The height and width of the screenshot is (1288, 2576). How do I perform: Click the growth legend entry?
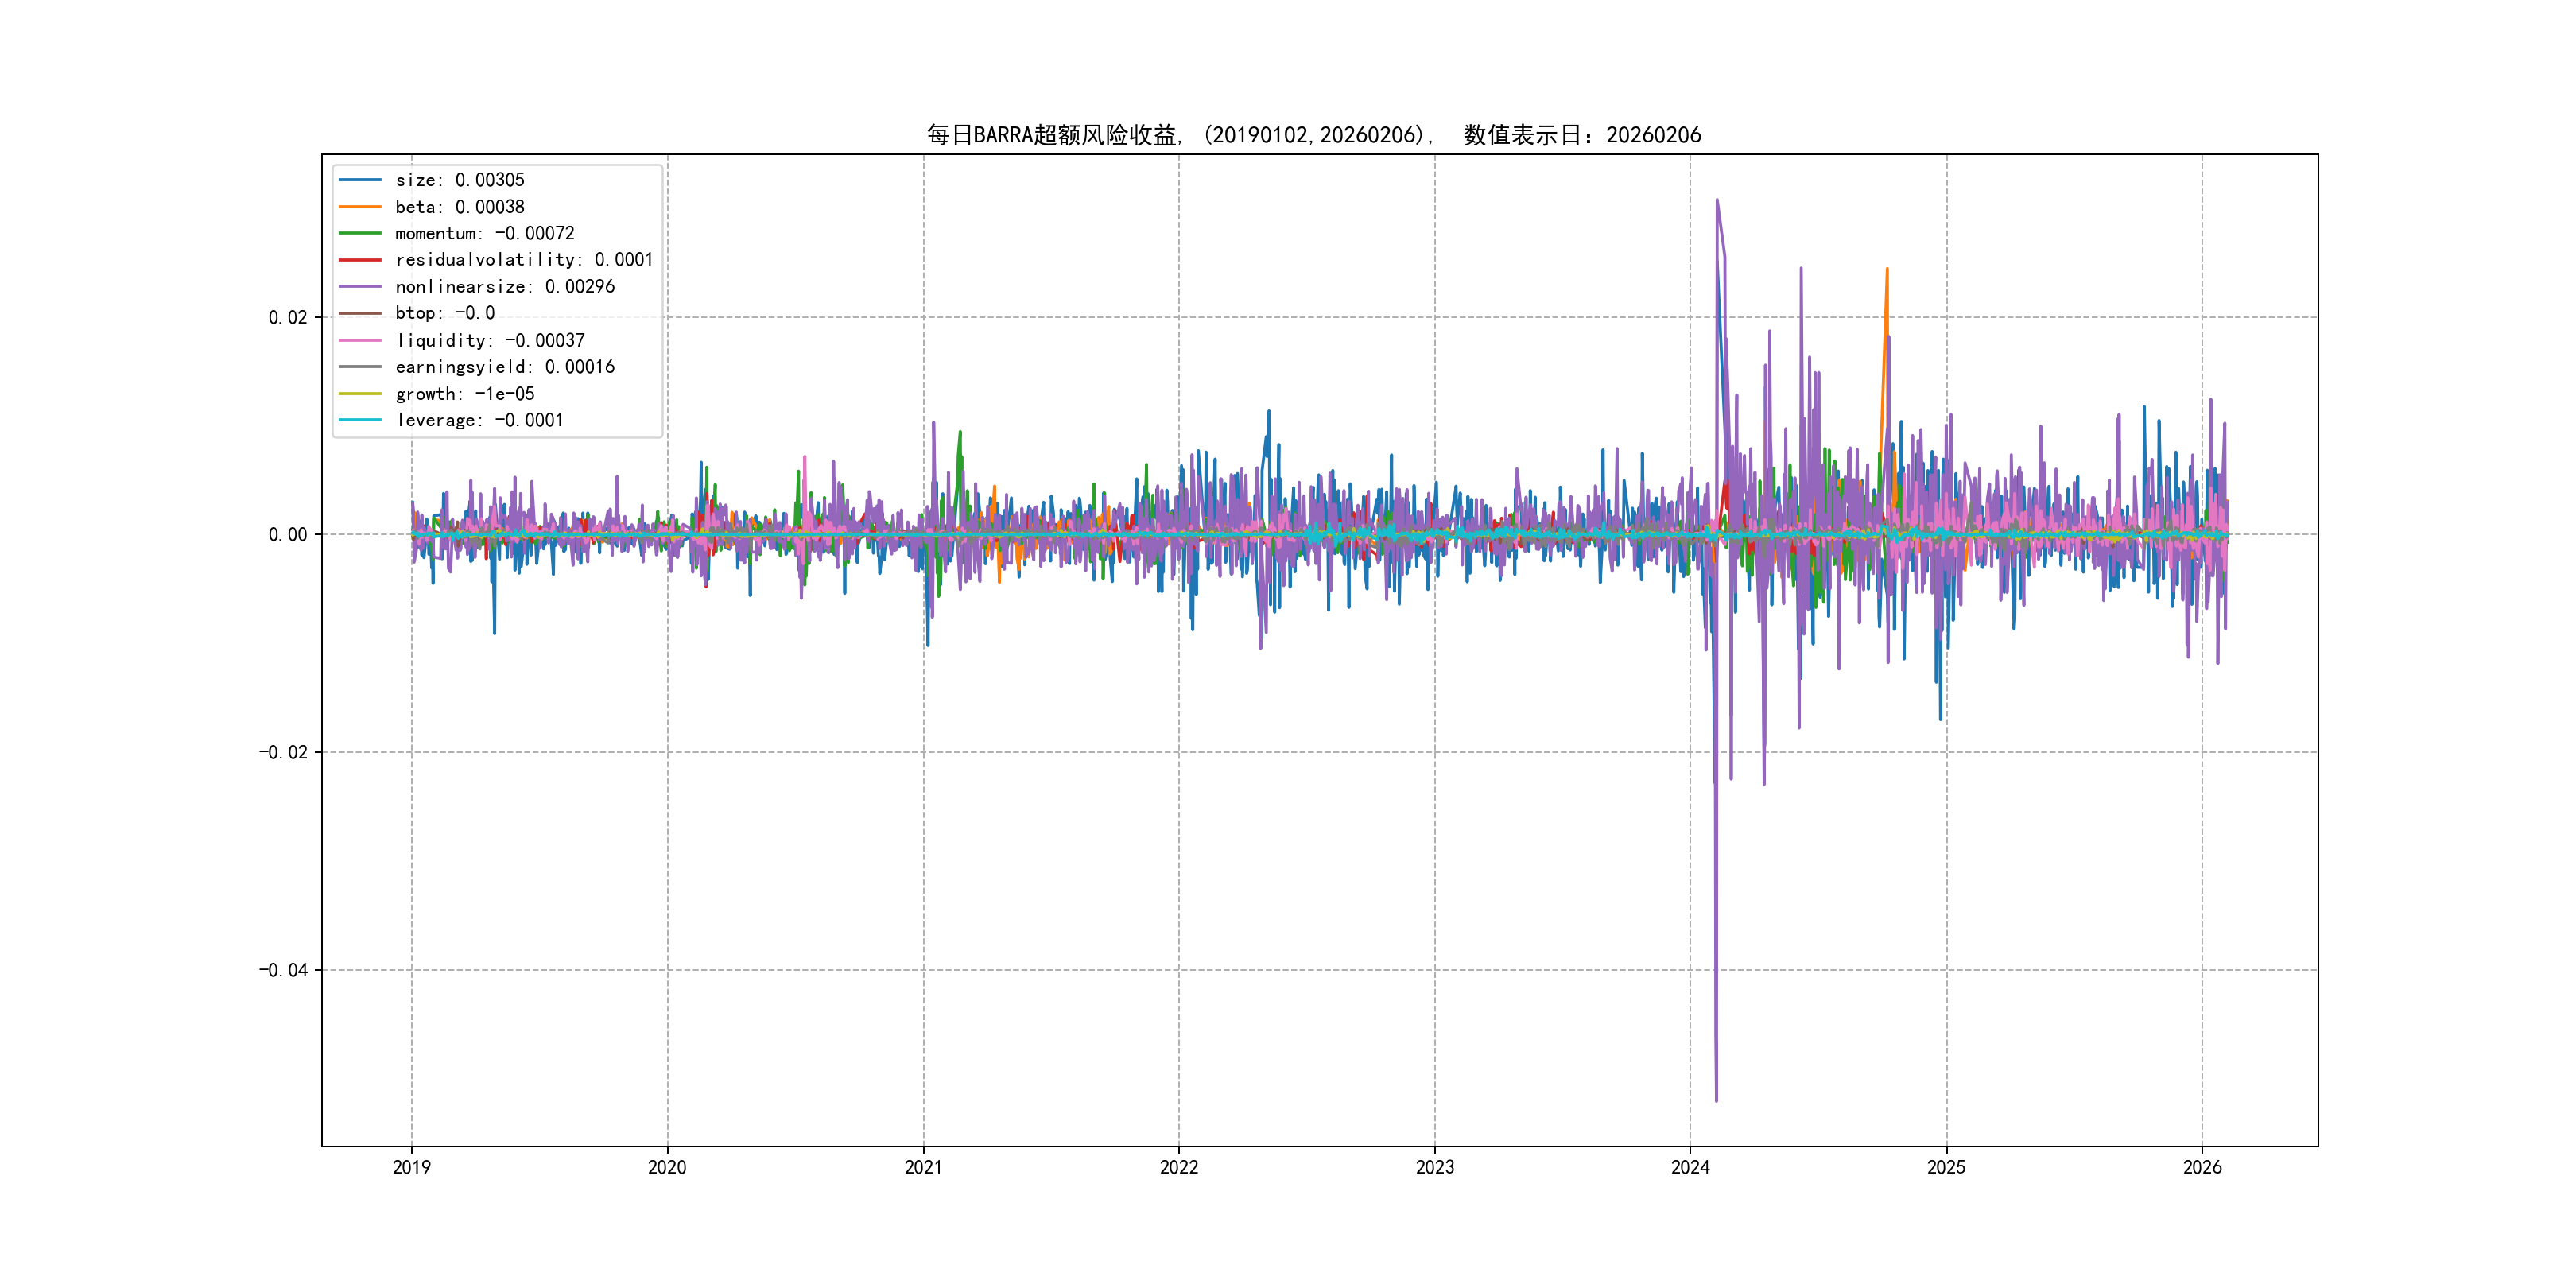coord(464,394)
